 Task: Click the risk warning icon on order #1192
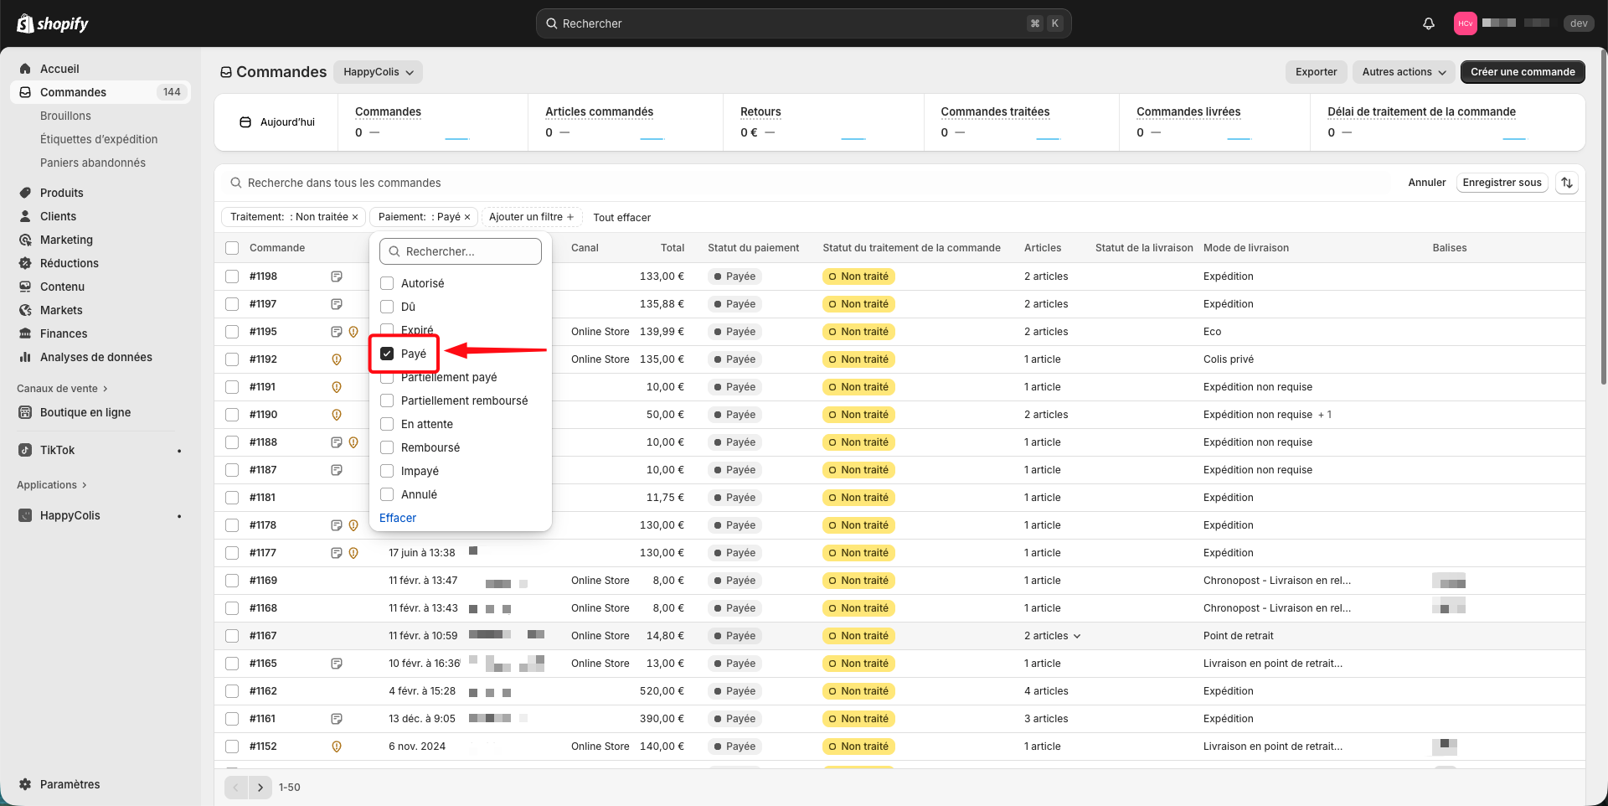(x=337, y=359)
